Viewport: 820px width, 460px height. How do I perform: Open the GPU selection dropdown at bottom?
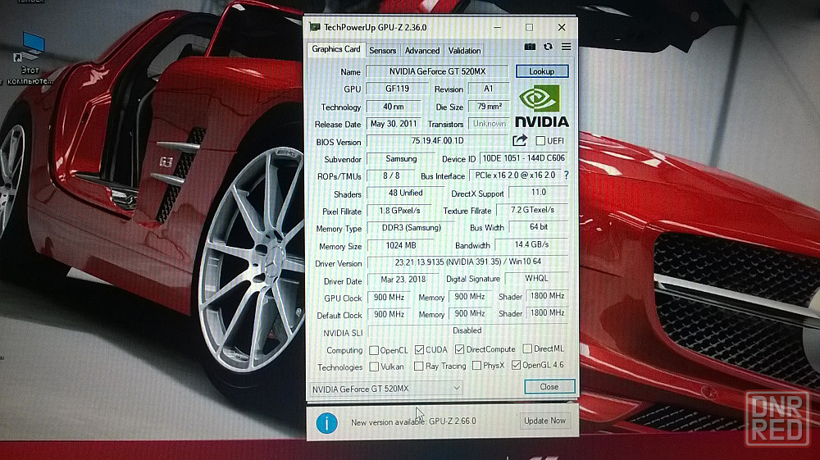pyautogui.click(x=386, y=389)
